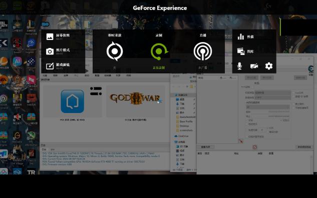Select the blue PS3 home tile

point(73,101)
